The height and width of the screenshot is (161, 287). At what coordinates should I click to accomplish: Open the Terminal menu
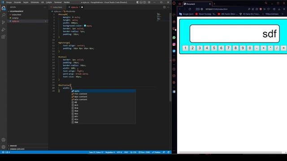point(58,2)
